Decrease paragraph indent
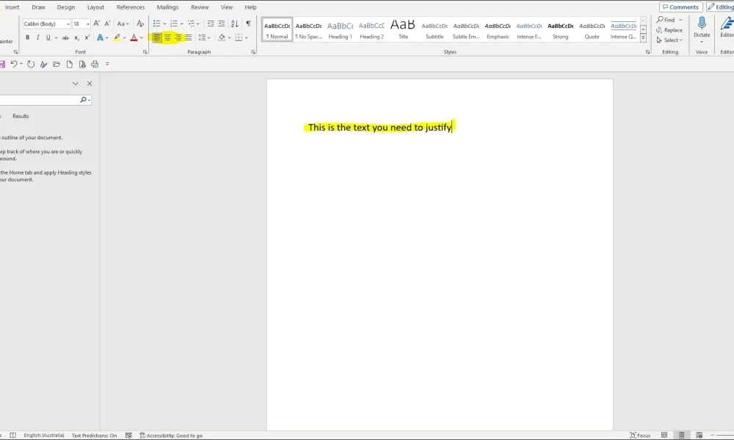Viewport: 734px width, 440px height. click(211, 23)
